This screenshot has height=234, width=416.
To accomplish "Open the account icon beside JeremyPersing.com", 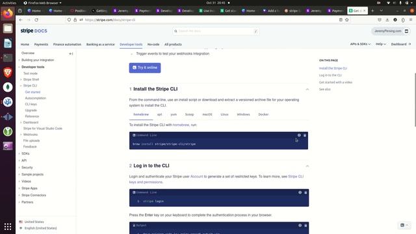I will 406,31.
